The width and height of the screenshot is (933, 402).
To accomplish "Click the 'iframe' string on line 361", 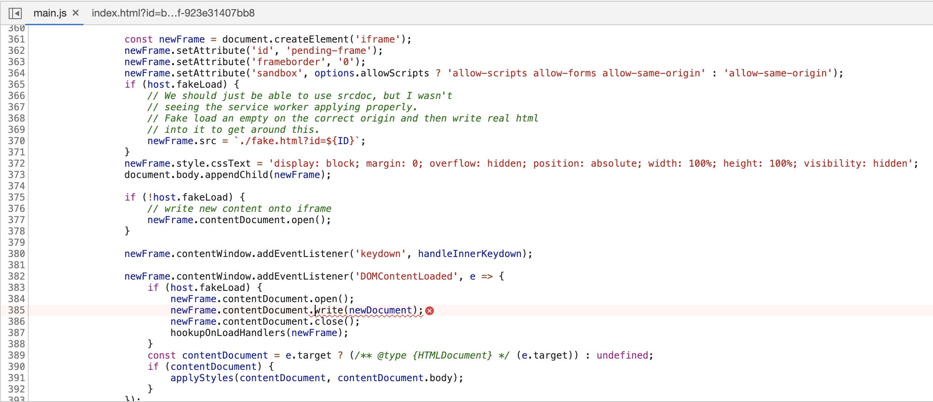I will (378, 39).
